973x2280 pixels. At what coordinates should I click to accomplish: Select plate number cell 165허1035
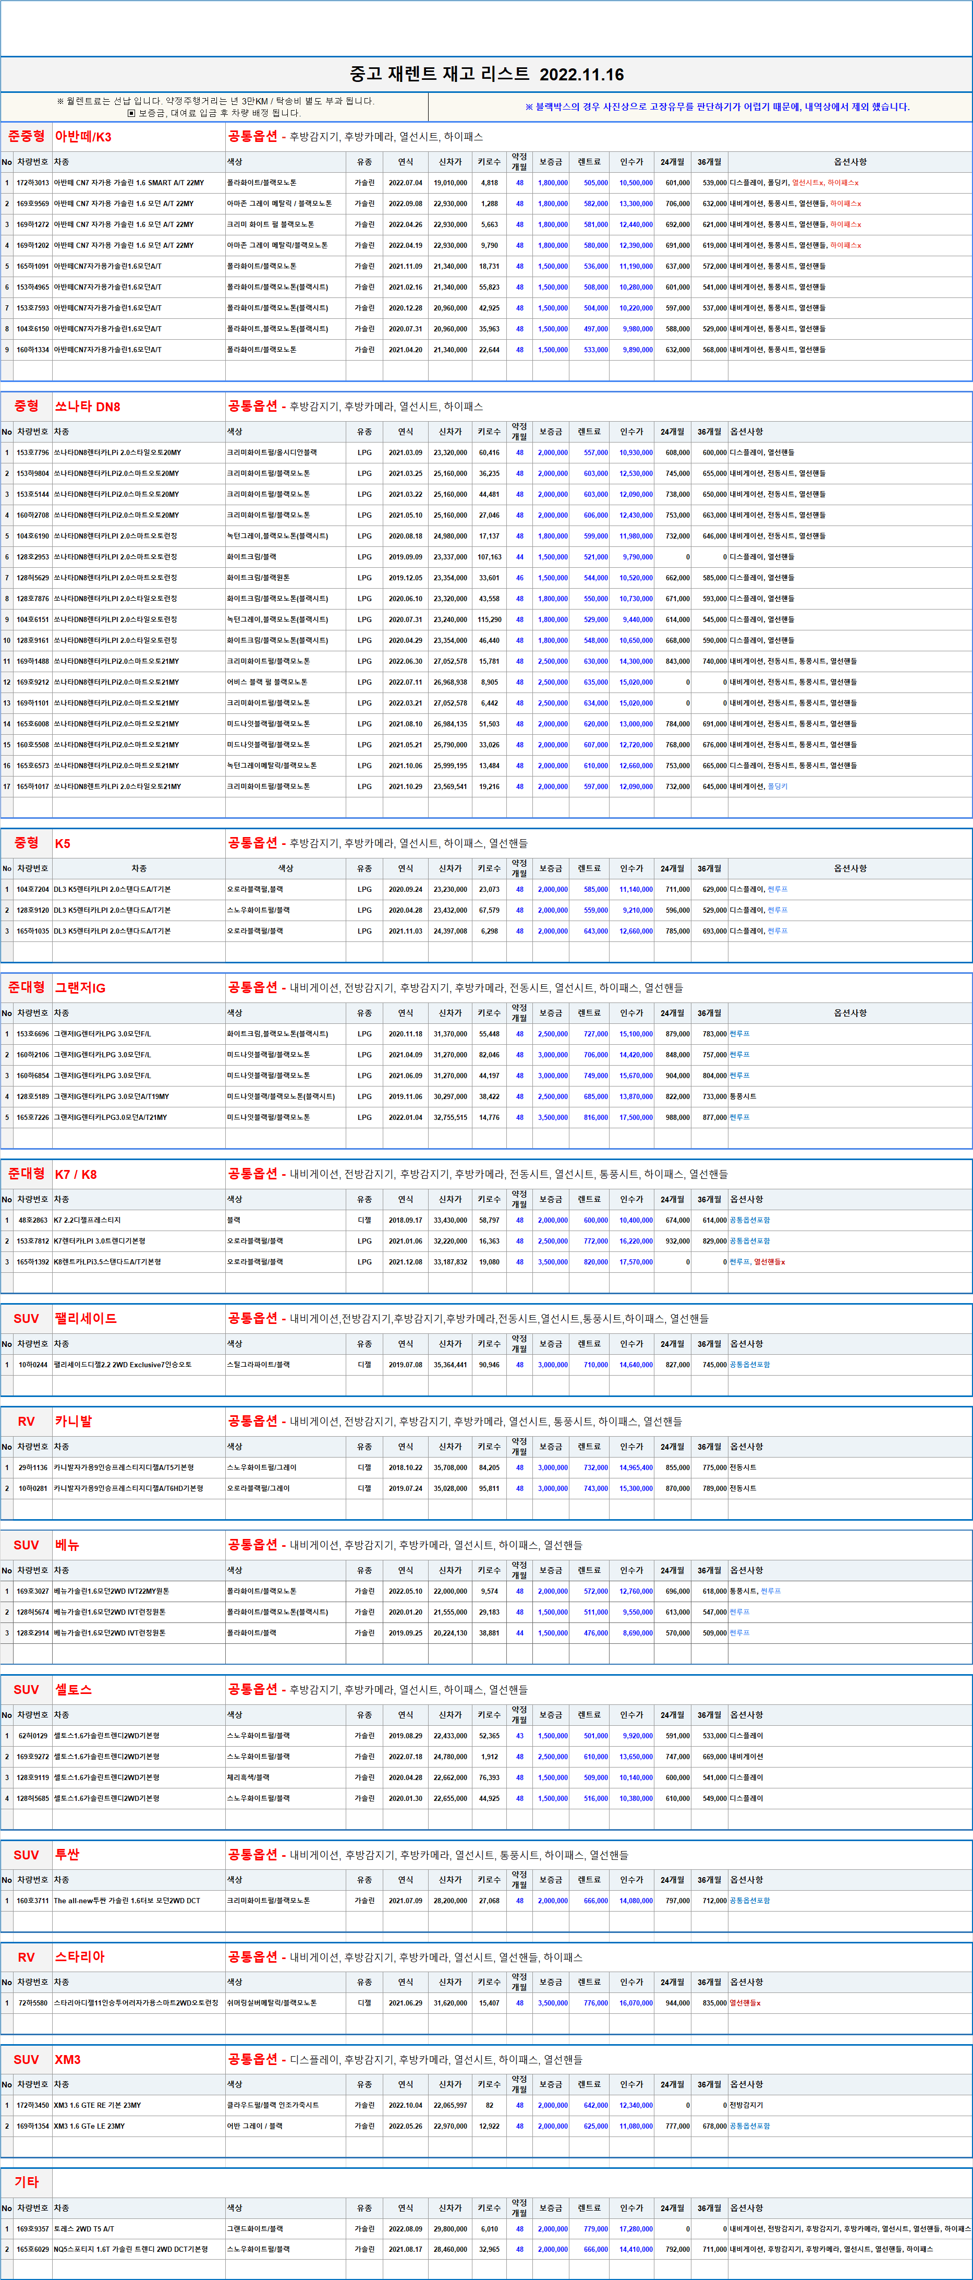point(33,931)
